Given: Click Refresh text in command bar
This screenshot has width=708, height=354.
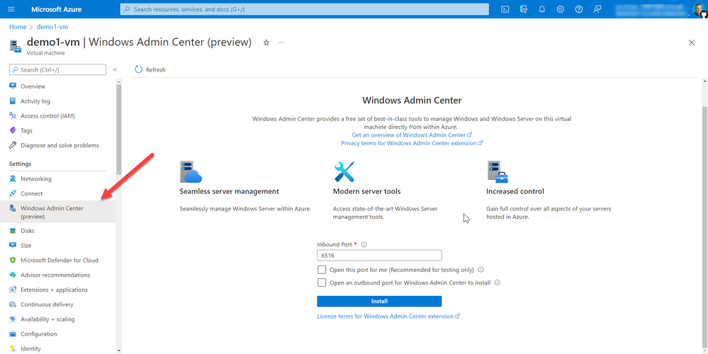Looking at the screenshot, I should [156, 70].
